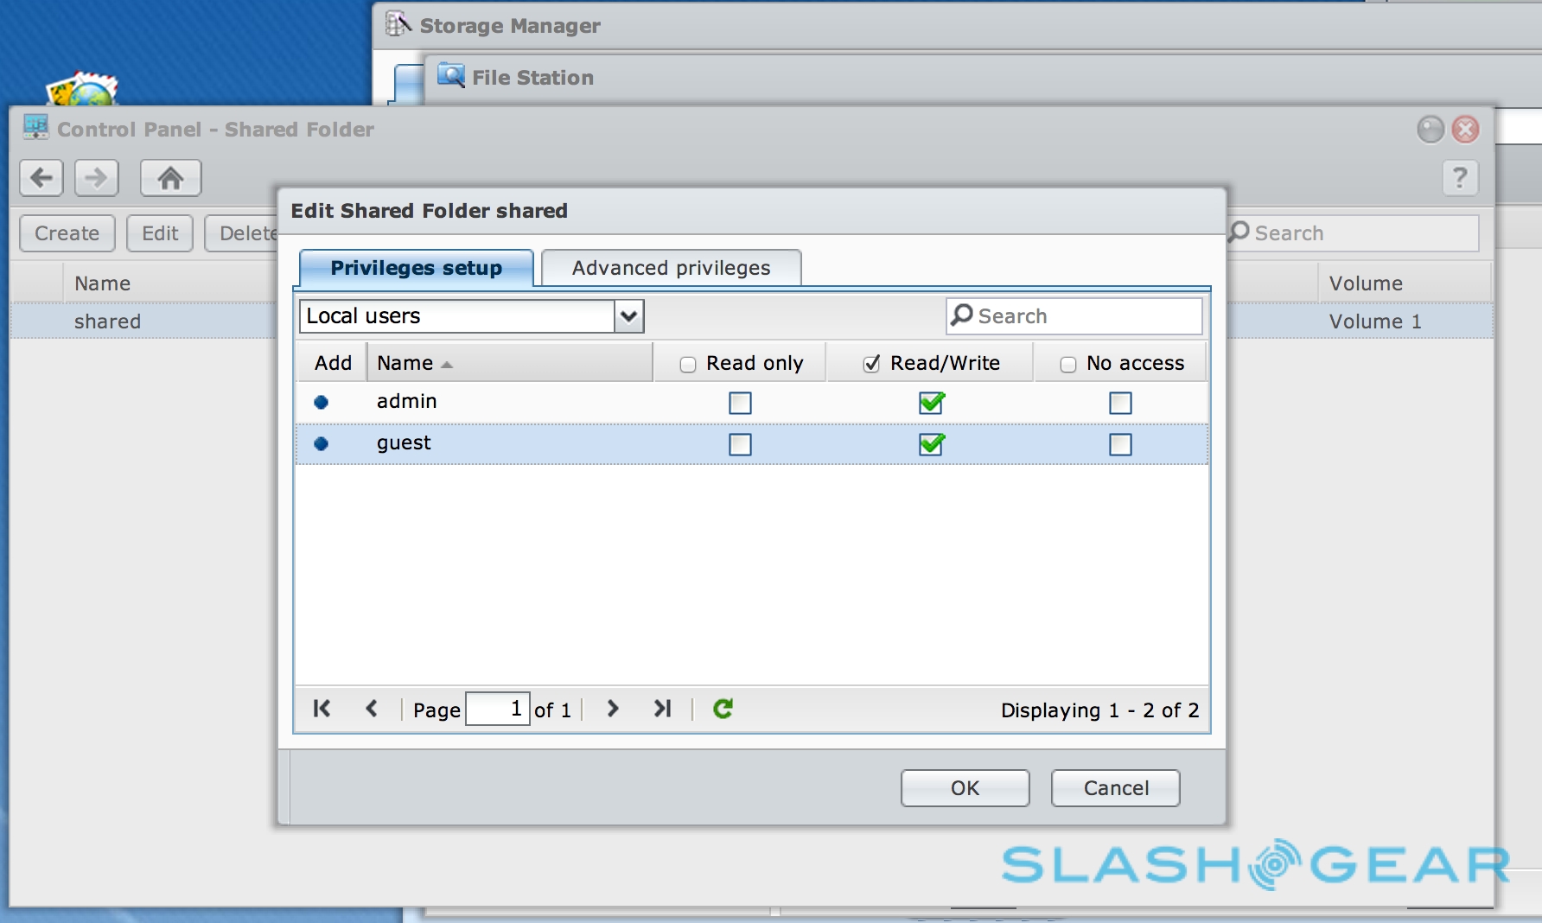
Task: Set No access for guest
Action: pyautogui.click(x=1121, y=444)
